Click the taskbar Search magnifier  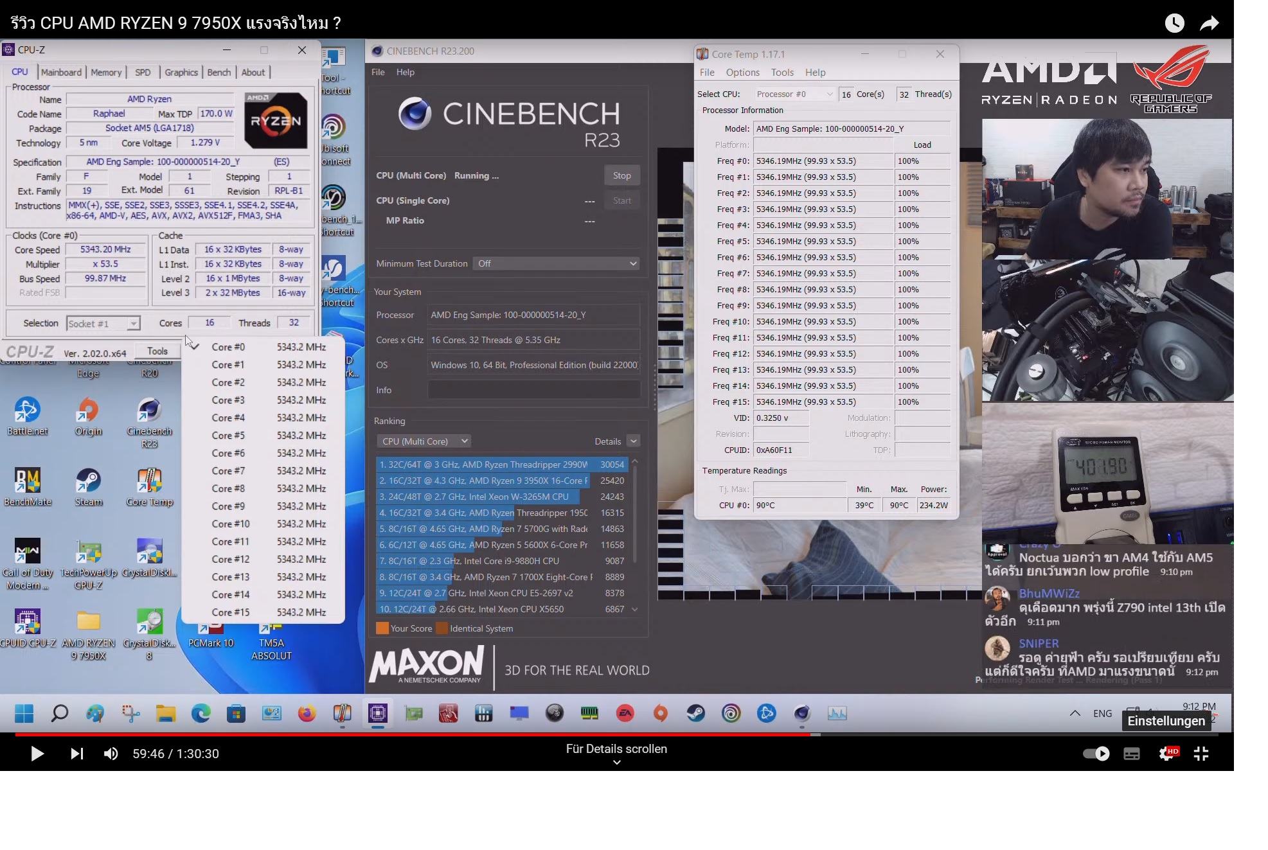(60, 713)
